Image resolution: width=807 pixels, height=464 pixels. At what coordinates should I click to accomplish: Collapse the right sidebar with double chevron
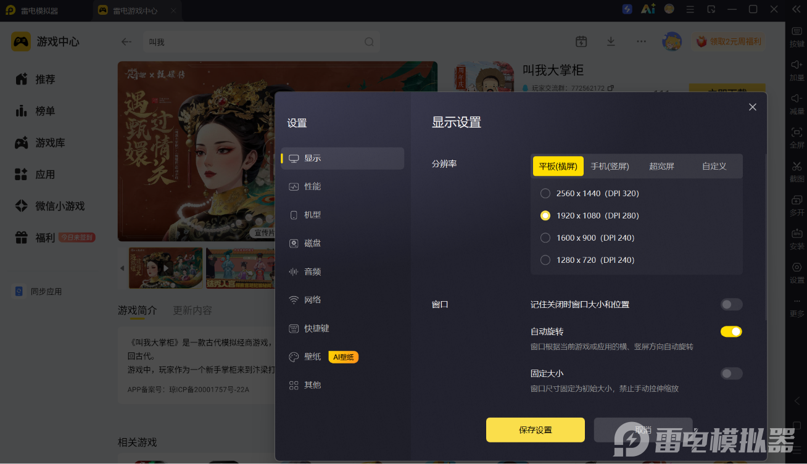tap(796, 9)
